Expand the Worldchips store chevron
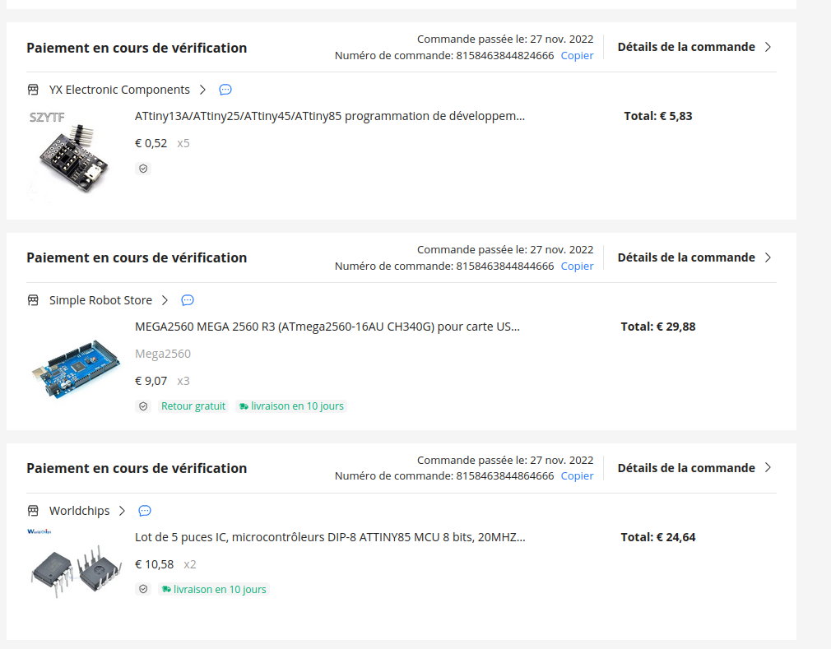The height and width of the screenshot is (649, 831). tap(122, 511)
